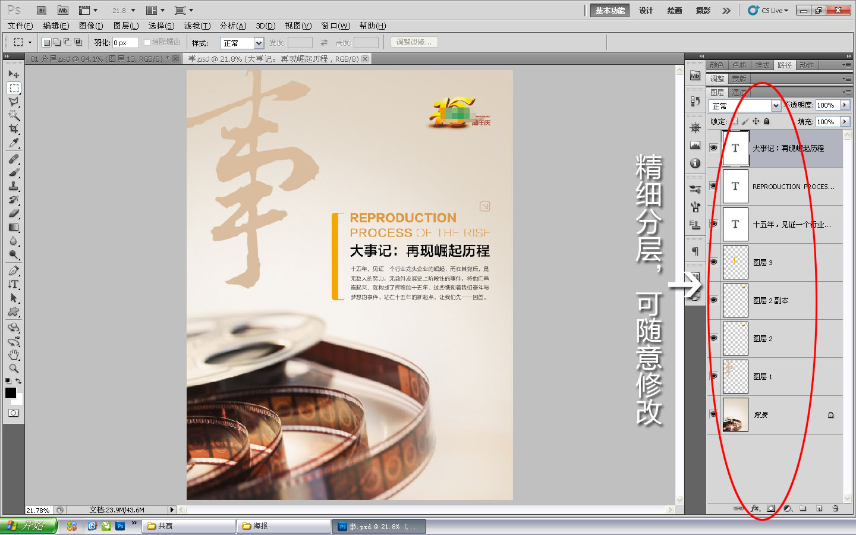Open the Layers panel options menu
The height and width of the screenshot is (535, 856).
point(846,92)
